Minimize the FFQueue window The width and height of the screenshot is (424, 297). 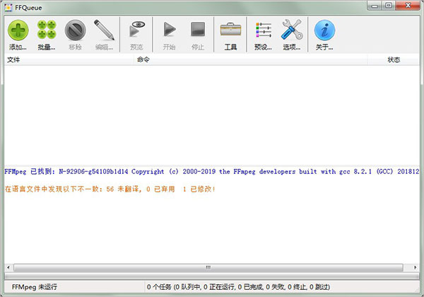375,6
